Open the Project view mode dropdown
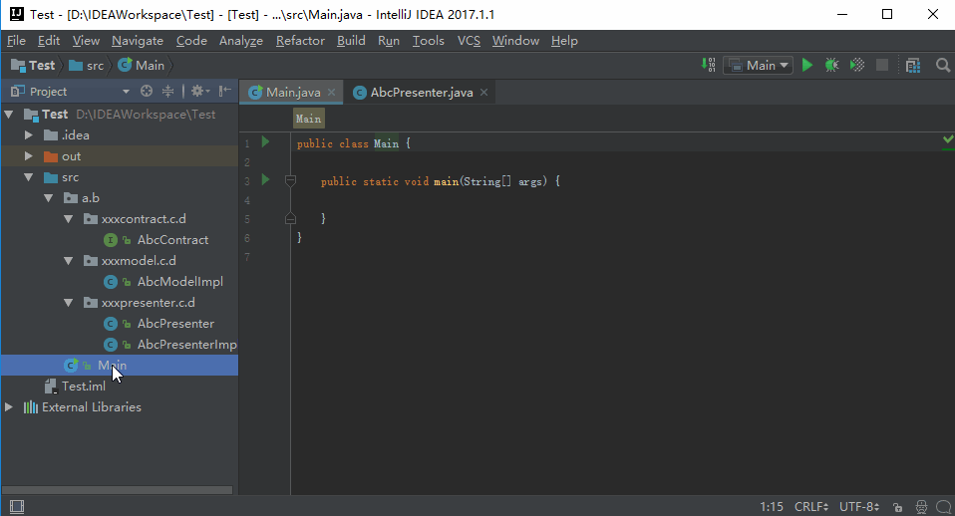Viewport: 955px width, 516px height. tap(126, 92)
